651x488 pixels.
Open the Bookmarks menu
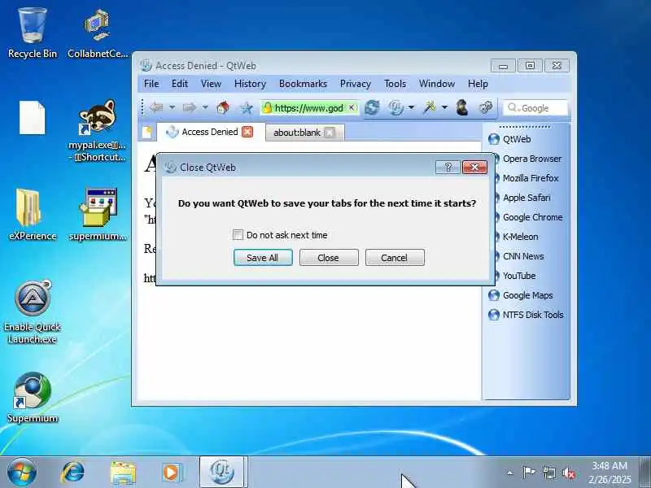pyautogui.click(x=303, y=84)
